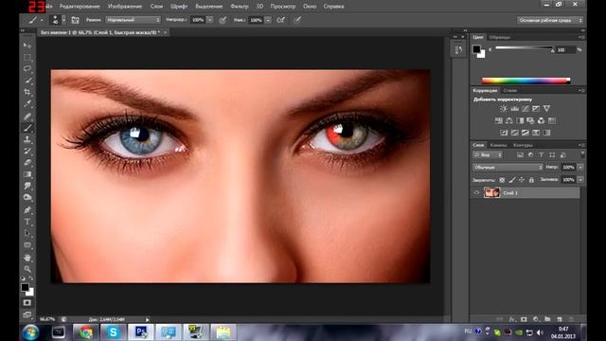
Task: Open brush opacity slider dropdown
Action: 210,20
